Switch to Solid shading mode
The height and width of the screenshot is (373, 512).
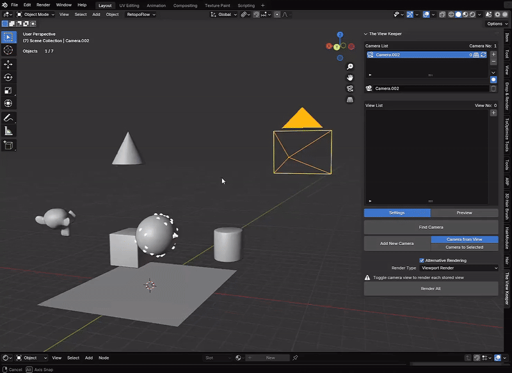[458, 14]
